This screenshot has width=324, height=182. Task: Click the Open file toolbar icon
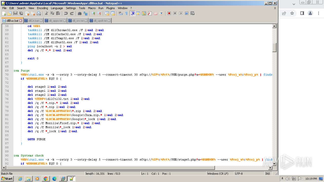[10, 13]
